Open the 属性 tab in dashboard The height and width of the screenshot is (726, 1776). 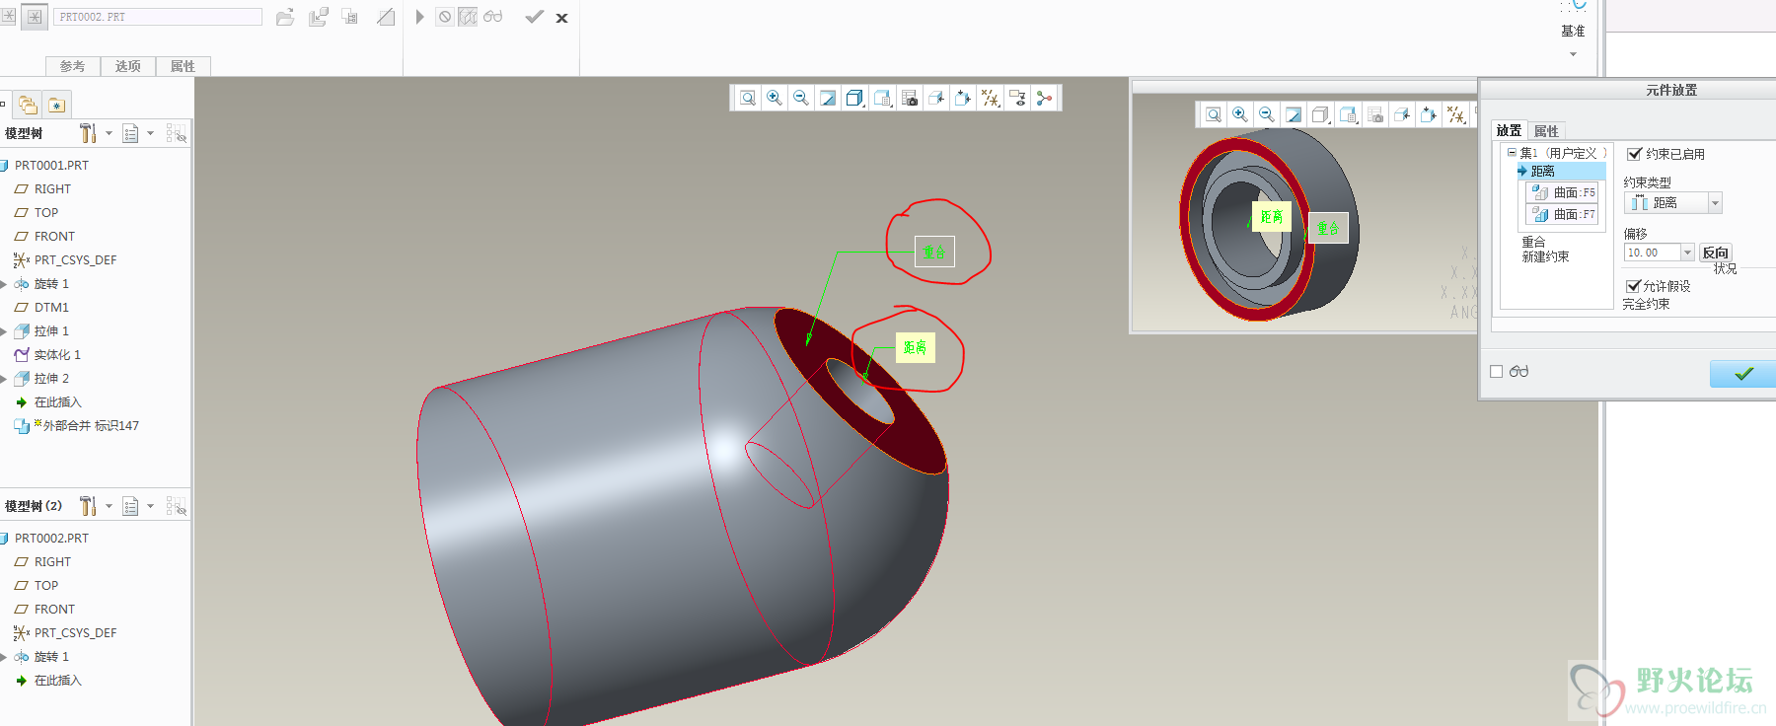click(183, 66)
